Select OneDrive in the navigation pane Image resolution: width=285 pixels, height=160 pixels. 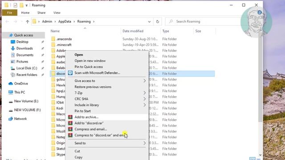pyautogui.click(x=21, y=84)
